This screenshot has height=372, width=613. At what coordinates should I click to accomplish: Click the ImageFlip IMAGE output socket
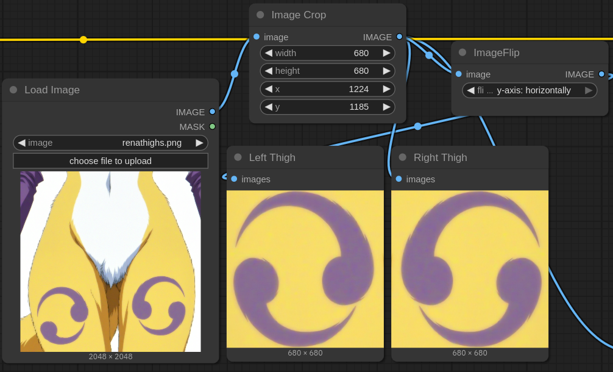pyautogui.click(x=601, y=74)
